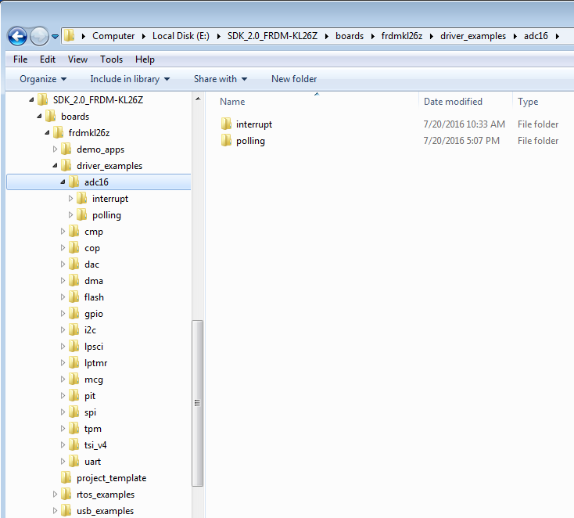Click the adc16 folder icon in tree
The image size is (574, 518).
click(74, 182)
